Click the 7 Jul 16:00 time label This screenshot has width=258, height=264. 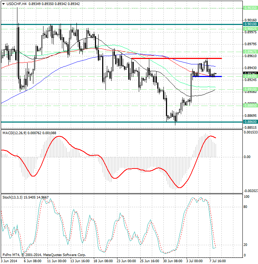(218, 261)
